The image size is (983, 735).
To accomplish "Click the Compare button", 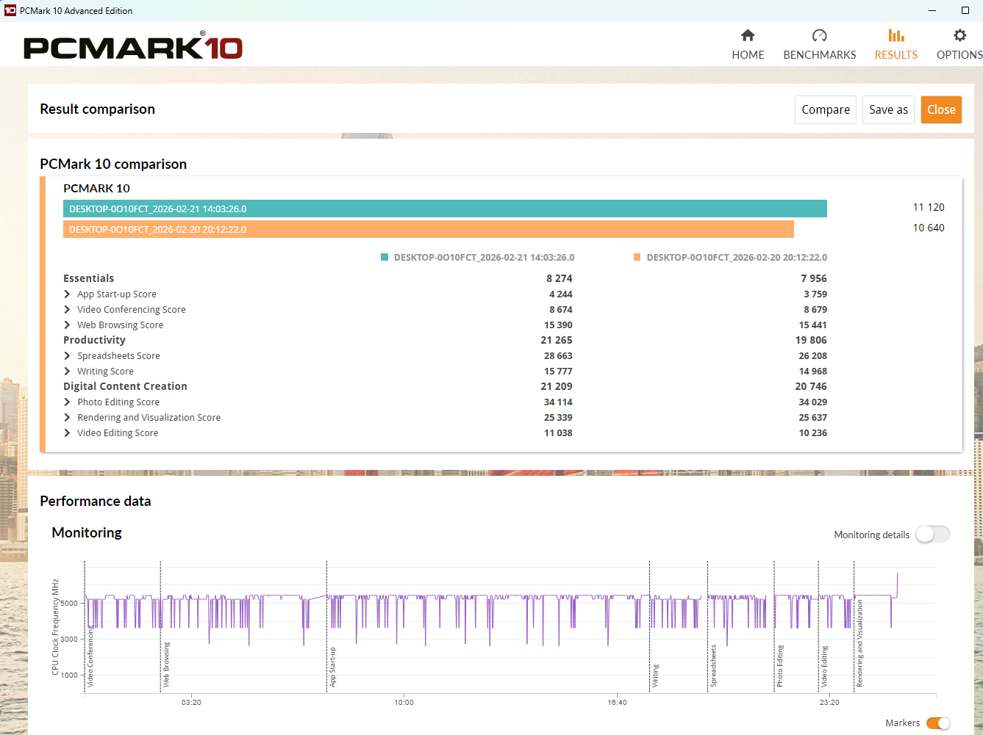I will point(826,109).
